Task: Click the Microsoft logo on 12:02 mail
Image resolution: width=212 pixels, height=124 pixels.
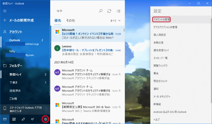Action: [57, 105]
